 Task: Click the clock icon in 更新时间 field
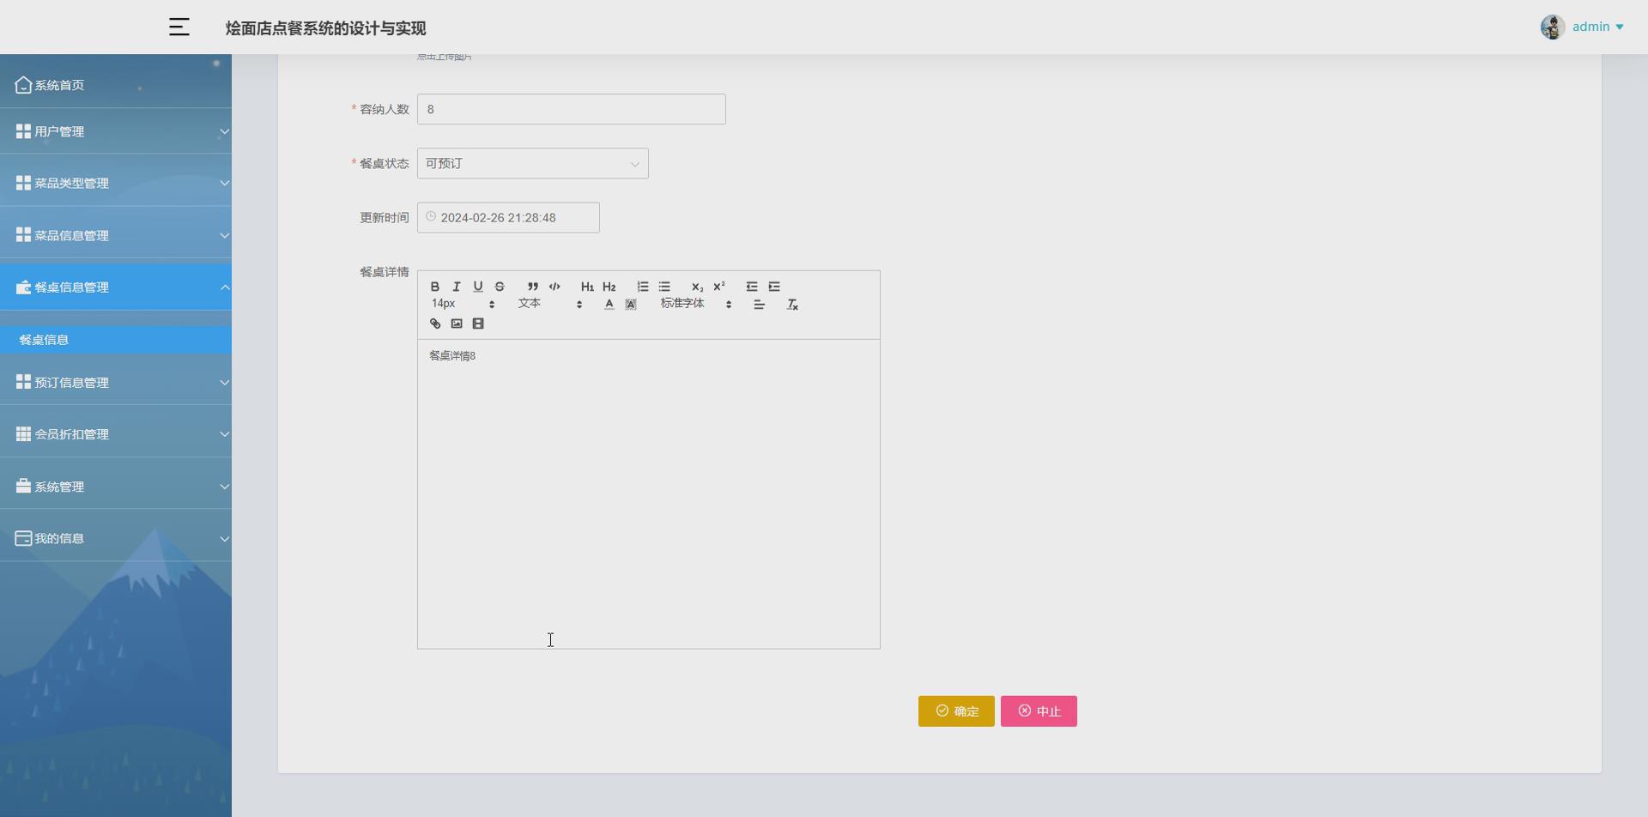click(431, 217)
